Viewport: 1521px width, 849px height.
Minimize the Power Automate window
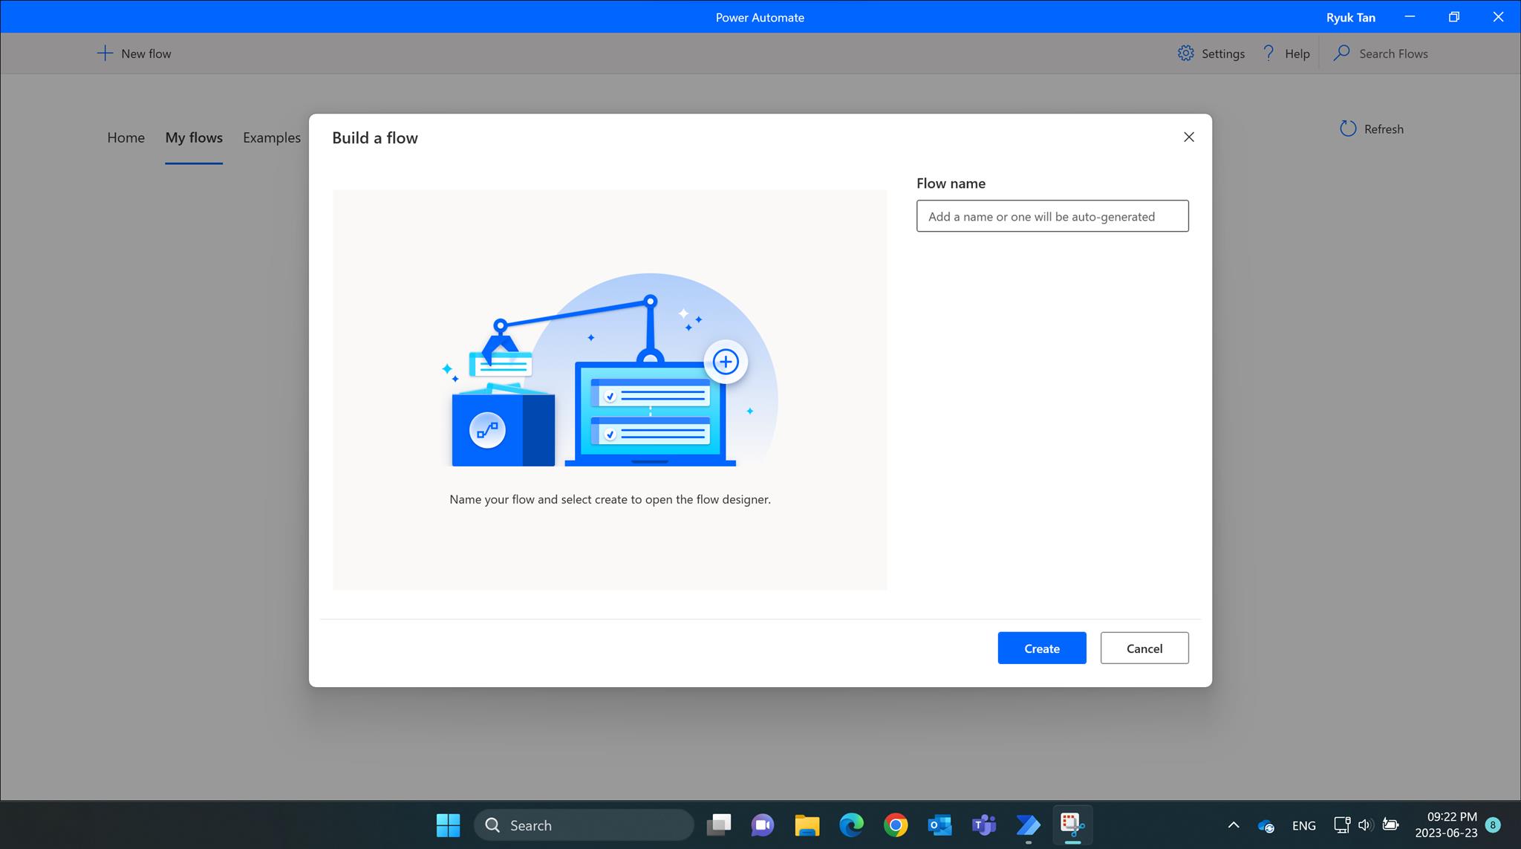1410,16
